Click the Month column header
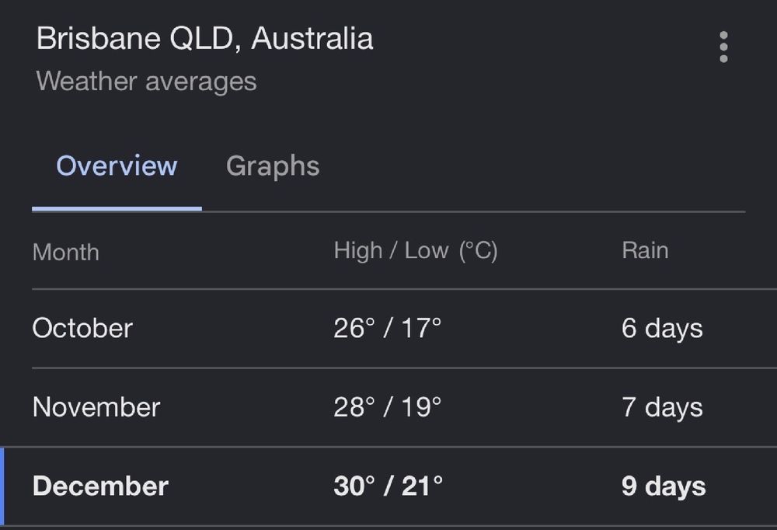Viewport: 777px width, 530px height. (65, 252)
